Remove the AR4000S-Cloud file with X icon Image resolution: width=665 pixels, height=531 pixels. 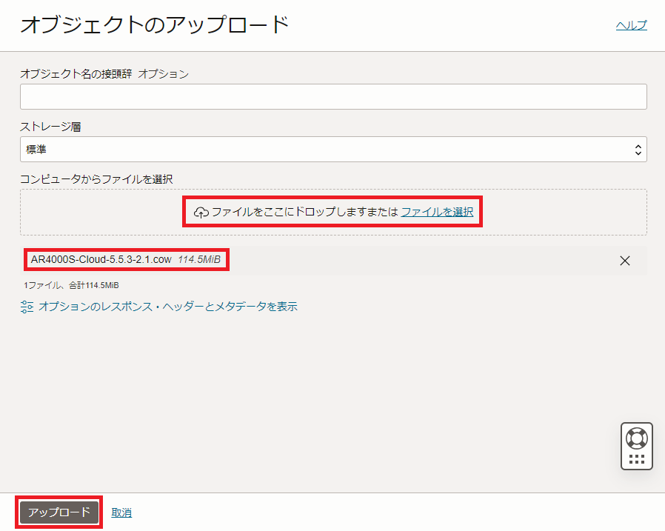click(624, 261)
